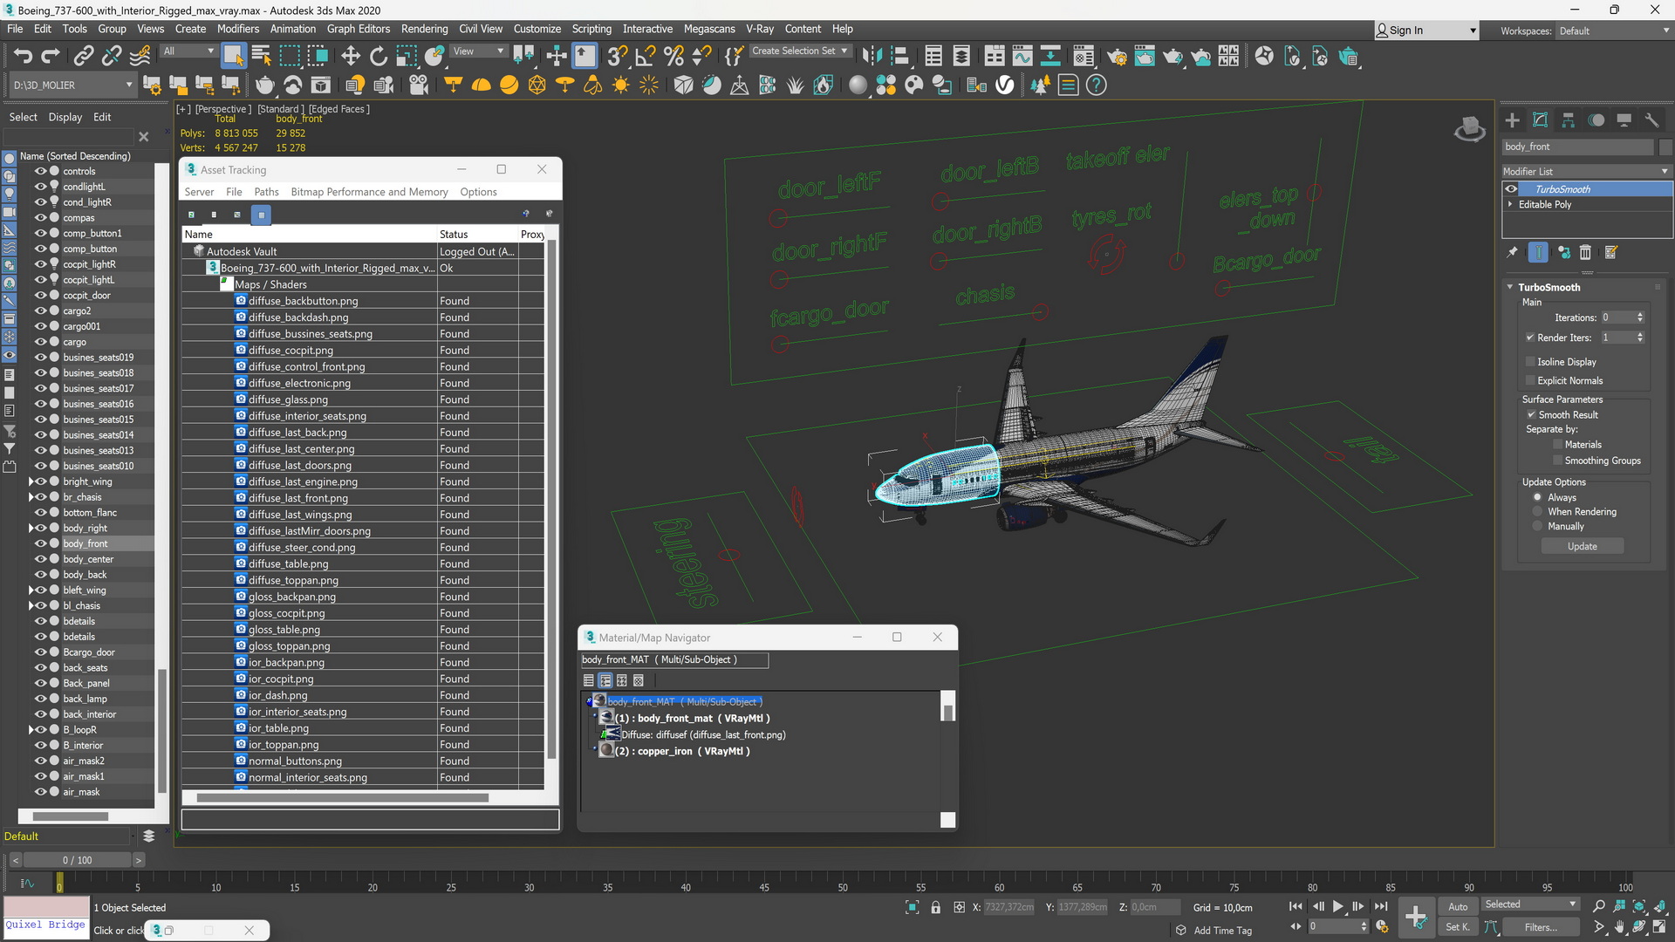Open the Modifiers menu
Screen dimensions: 1675x942
(237, 29)
